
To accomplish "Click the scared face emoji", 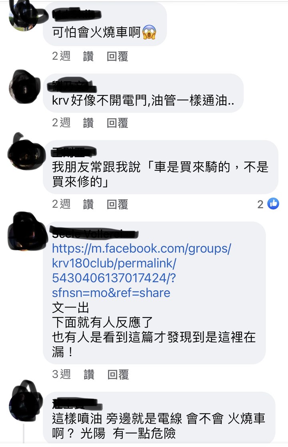I will [x=149, y=32].
